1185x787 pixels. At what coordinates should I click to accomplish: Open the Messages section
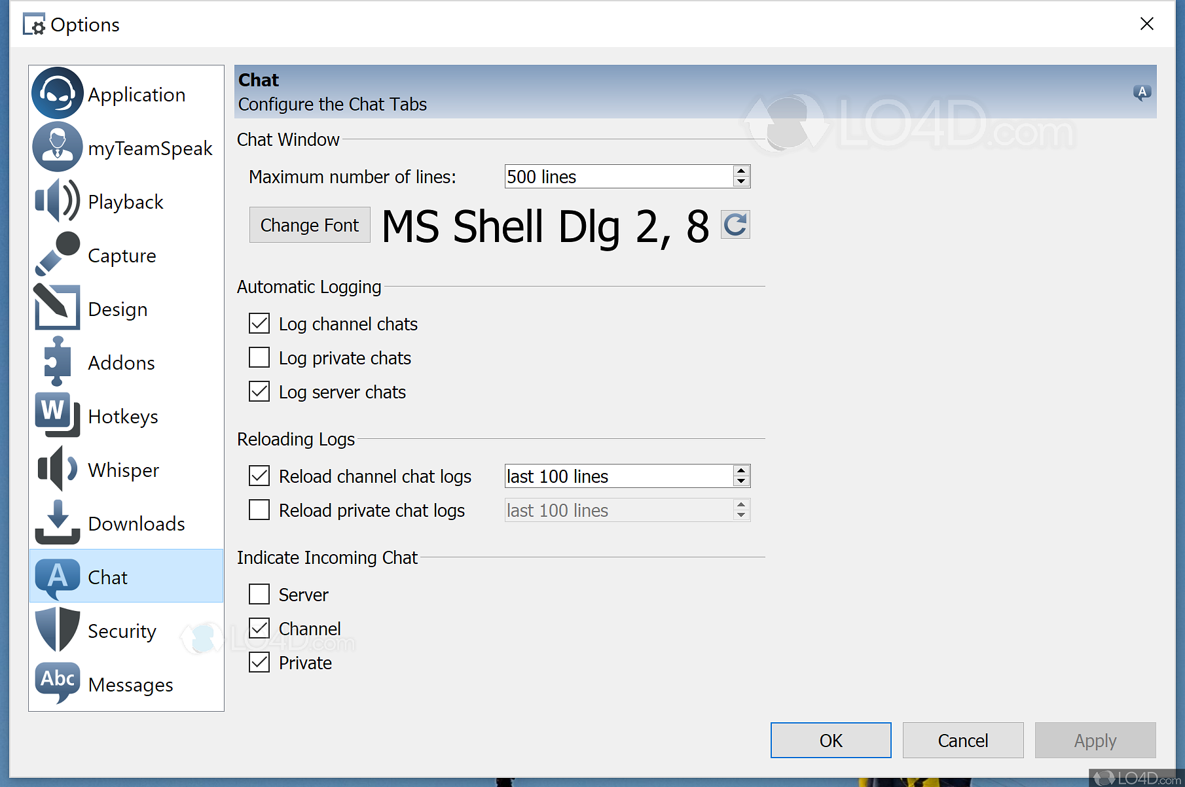point(130,684)
